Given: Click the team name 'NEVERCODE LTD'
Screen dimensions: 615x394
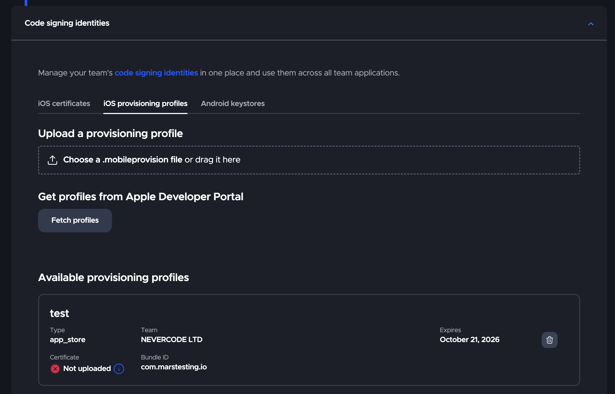Looking at the screenshot, I should [172, 340].
